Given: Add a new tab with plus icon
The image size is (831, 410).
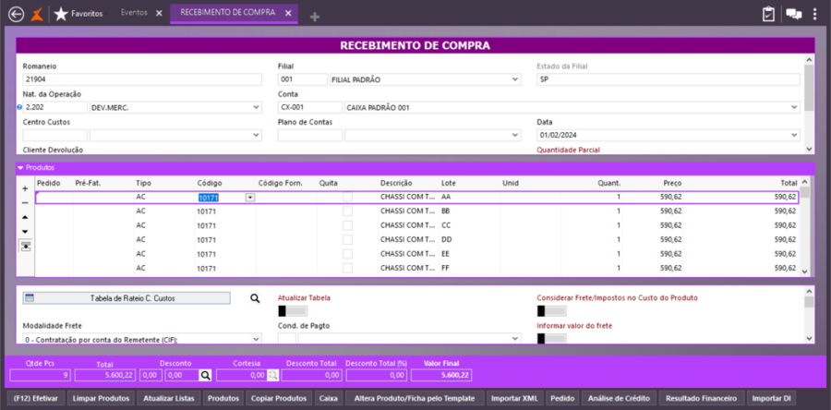Looking at the screenshot, I should [x=315, y=17].
